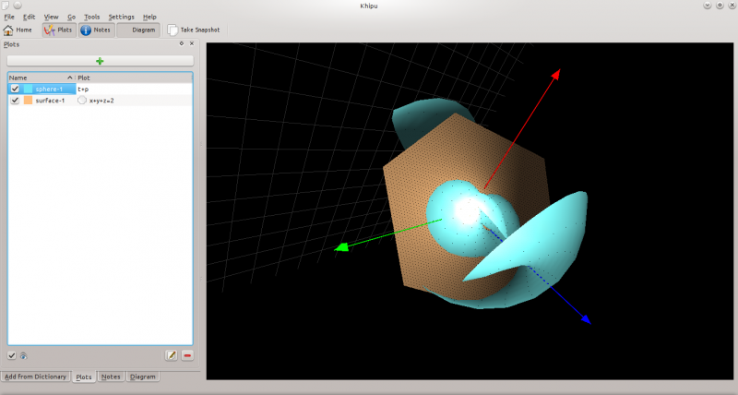Uncheck the sphere-1 plot checkbox
This screenshot has height=395, width=738.
coord(15,89)
